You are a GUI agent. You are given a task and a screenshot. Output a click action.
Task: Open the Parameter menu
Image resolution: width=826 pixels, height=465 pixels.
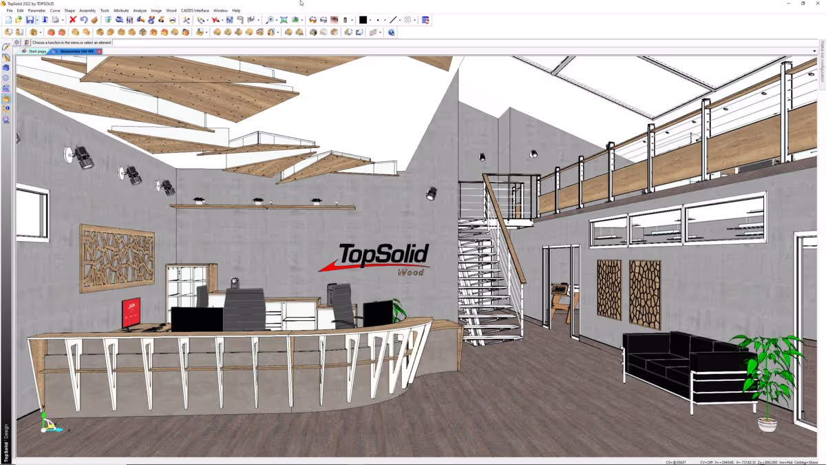tap(36, 10)
